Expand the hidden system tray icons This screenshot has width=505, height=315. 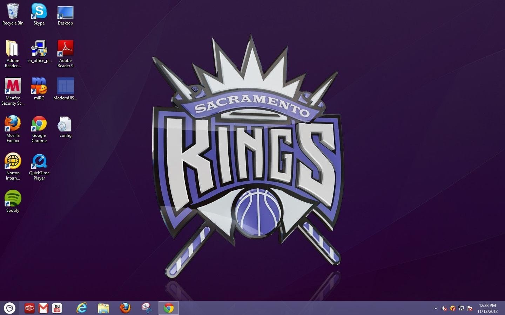tap(436, 308)
